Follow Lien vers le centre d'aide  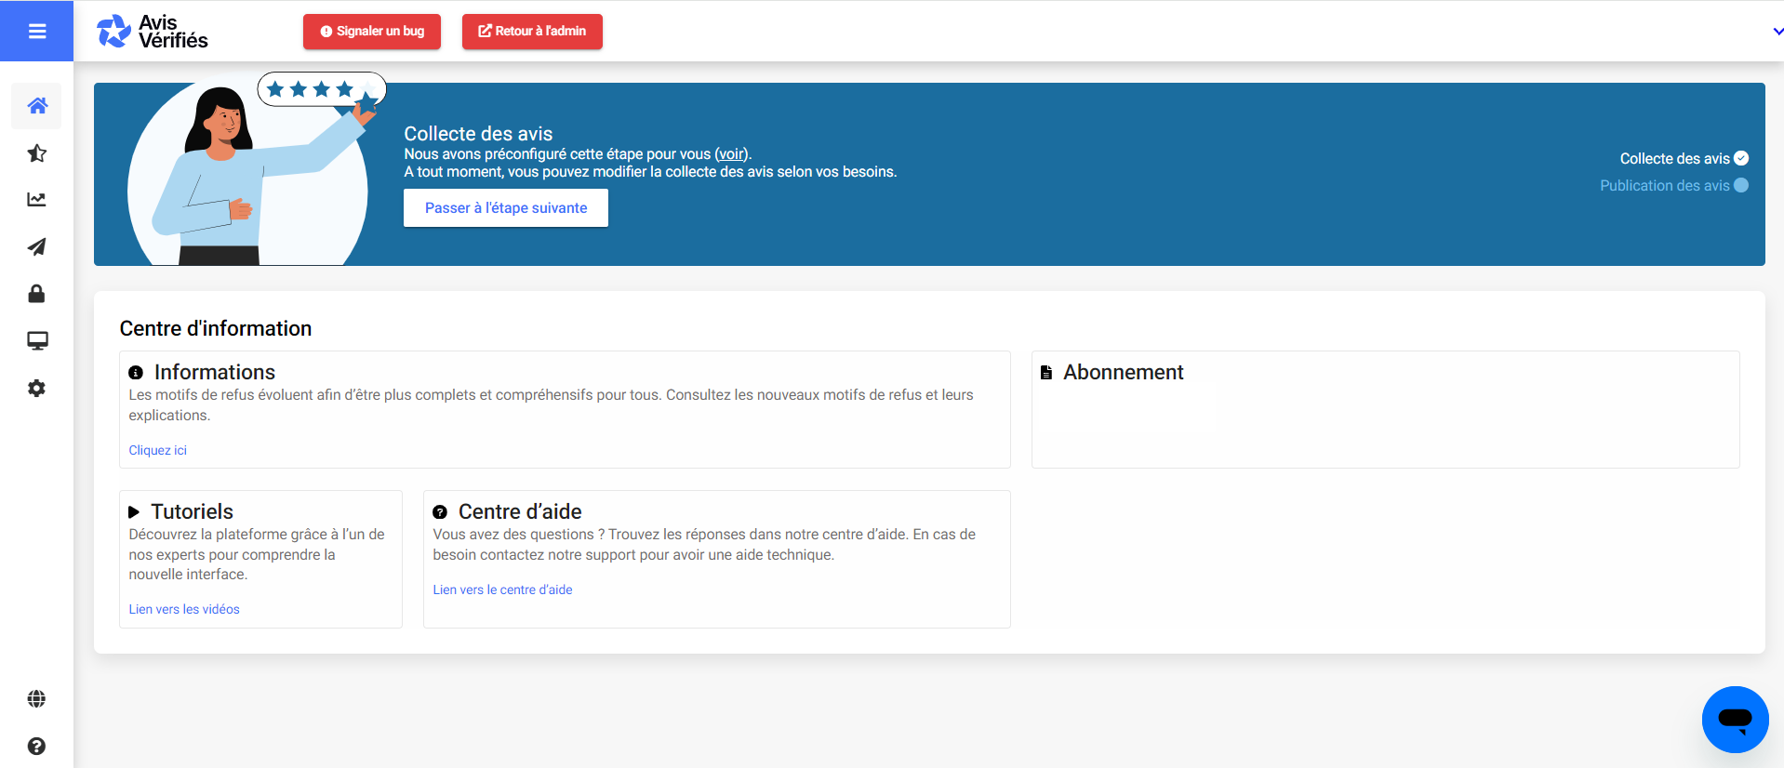502,589
